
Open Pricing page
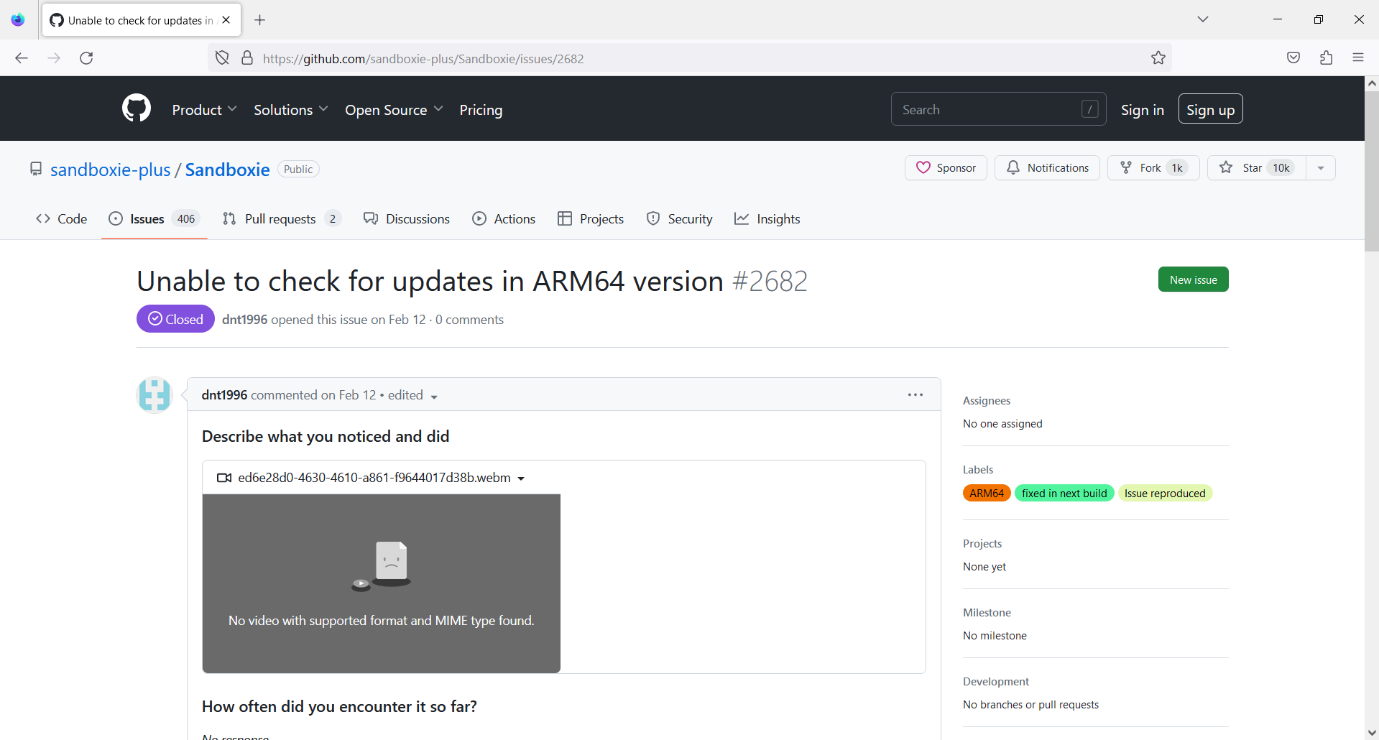click(x=481, y=110)
